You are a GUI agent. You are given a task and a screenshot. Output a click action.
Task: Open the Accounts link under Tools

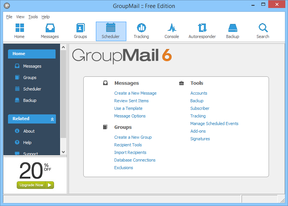click(199, 93)
